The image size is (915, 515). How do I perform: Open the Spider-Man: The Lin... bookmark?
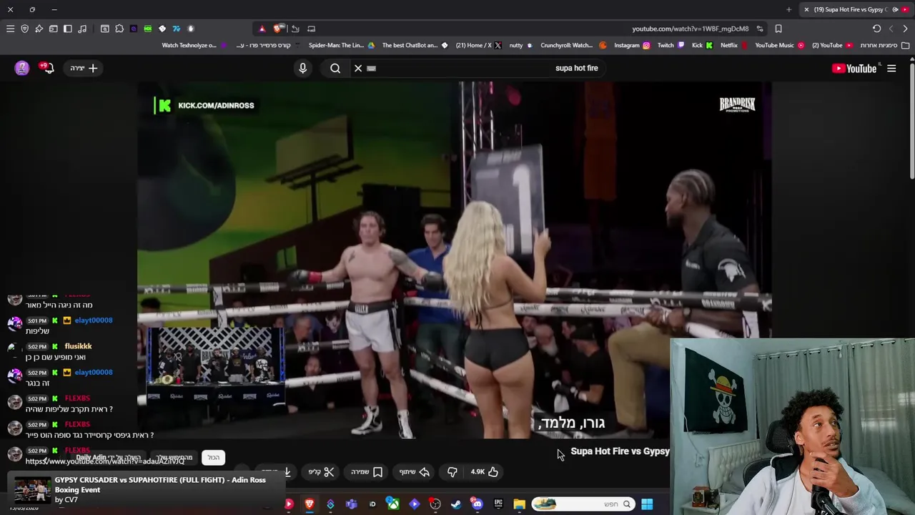click(341, 45)
